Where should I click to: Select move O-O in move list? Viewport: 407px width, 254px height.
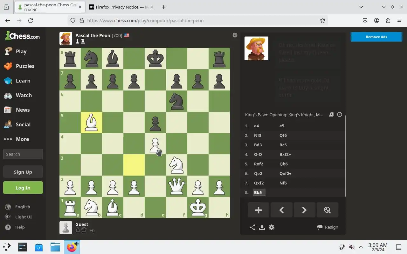click(258, 154)
